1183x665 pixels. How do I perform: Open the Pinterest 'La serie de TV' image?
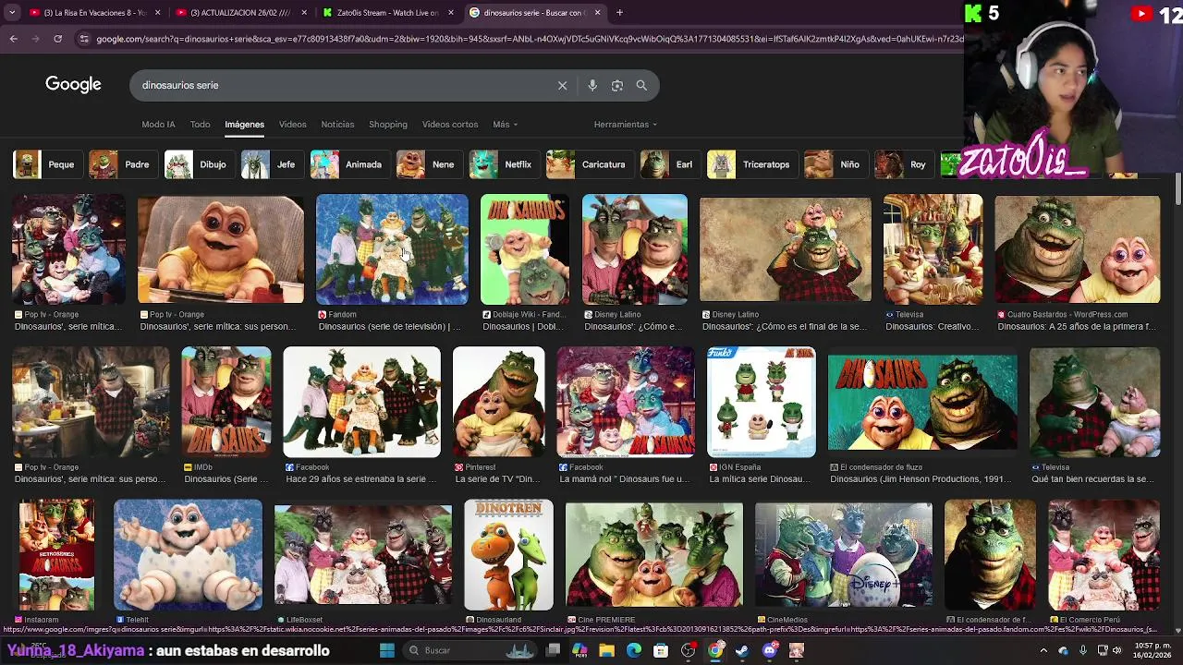[498, 403]
